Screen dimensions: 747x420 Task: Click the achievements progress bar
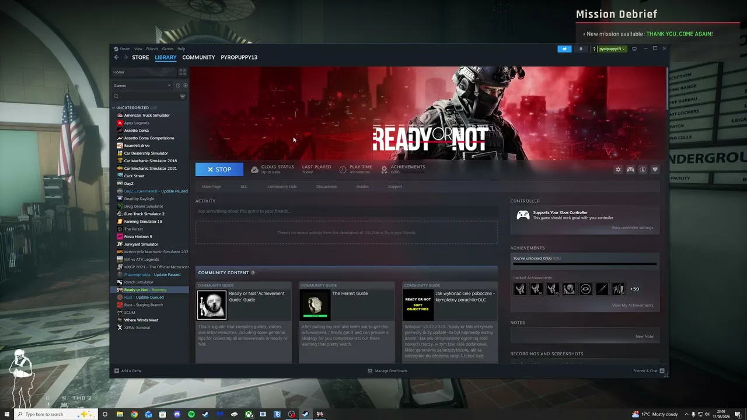coord(585,264)
